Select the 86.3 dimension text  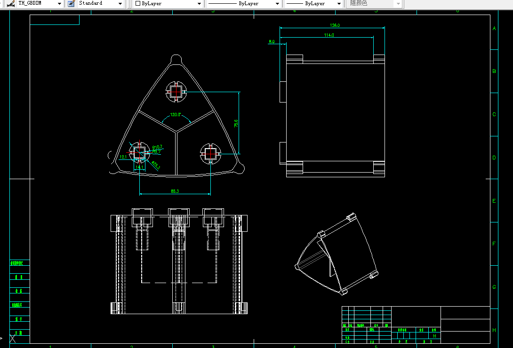[x=175, y=191]
